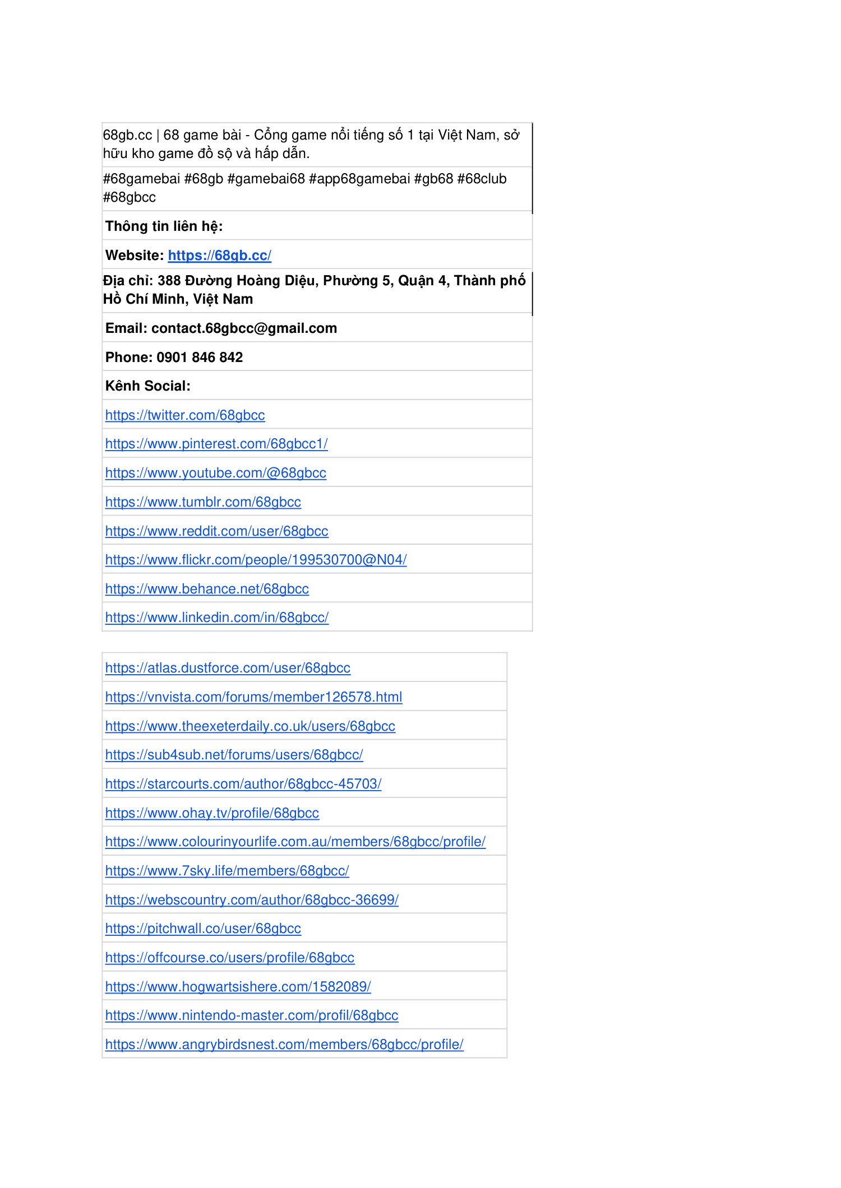Open the colourinyourlife.com.au members link
The height and width of the screenshot is (1188, 841).
295,842
